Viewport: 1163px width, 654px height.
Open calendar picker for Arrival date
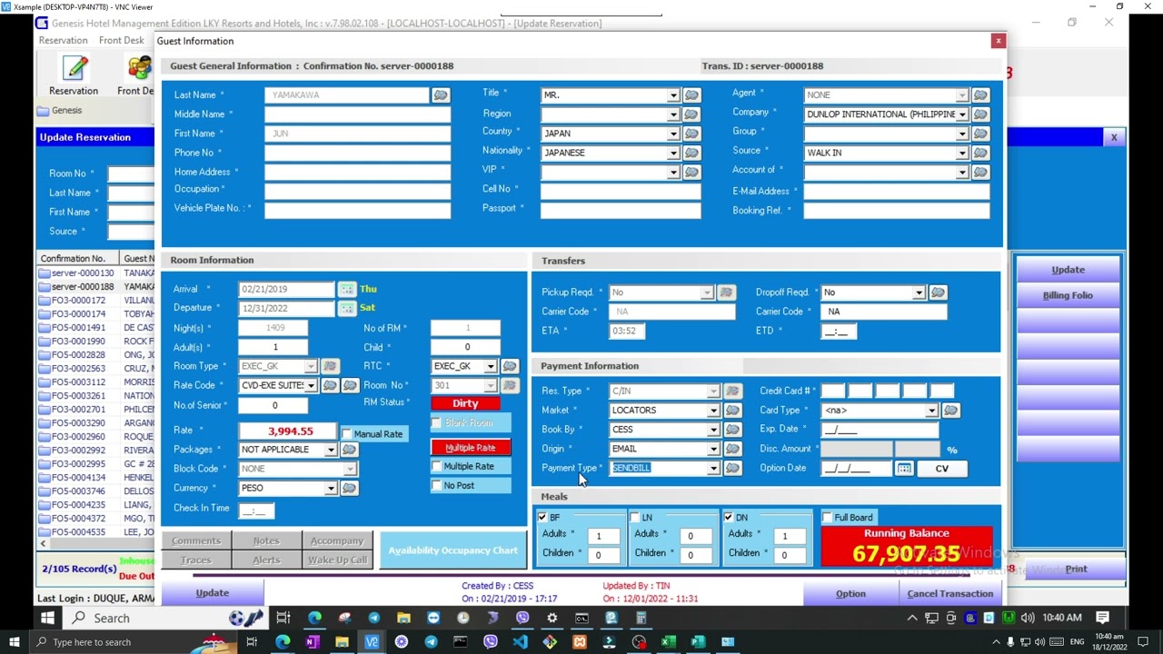[347, 290]
